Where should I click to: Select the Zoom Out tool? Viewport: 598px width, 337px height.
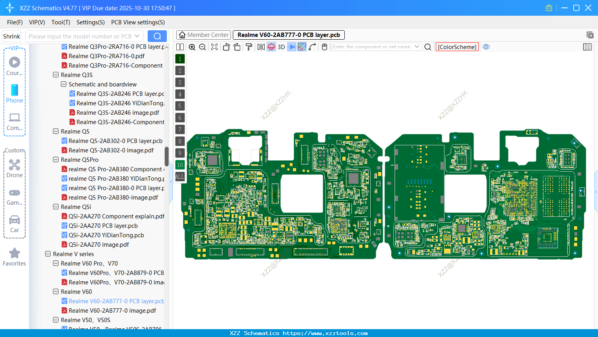pos(202,47)
